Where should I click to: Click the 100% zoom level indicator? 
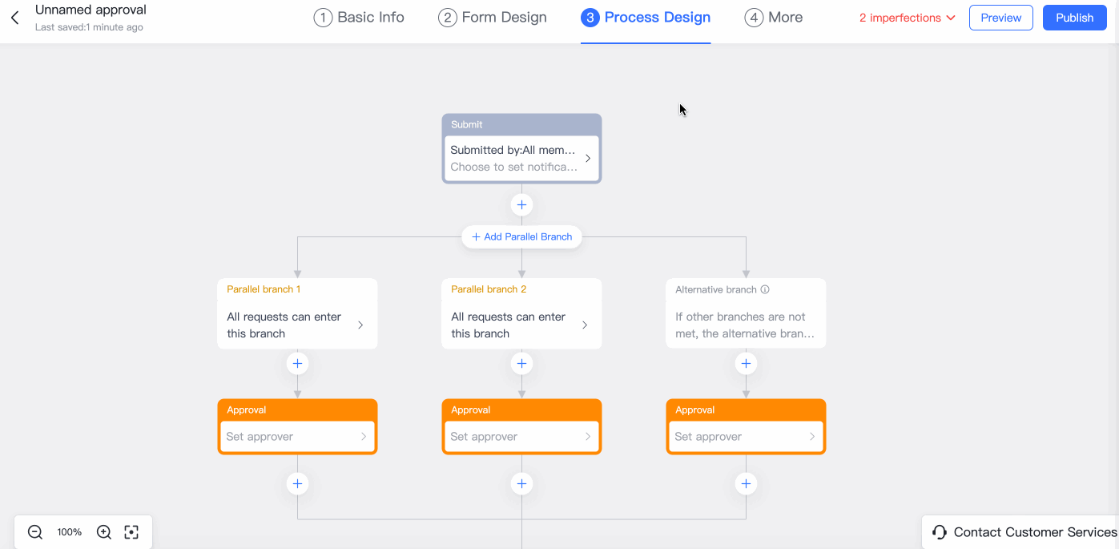tap(69, 531)
